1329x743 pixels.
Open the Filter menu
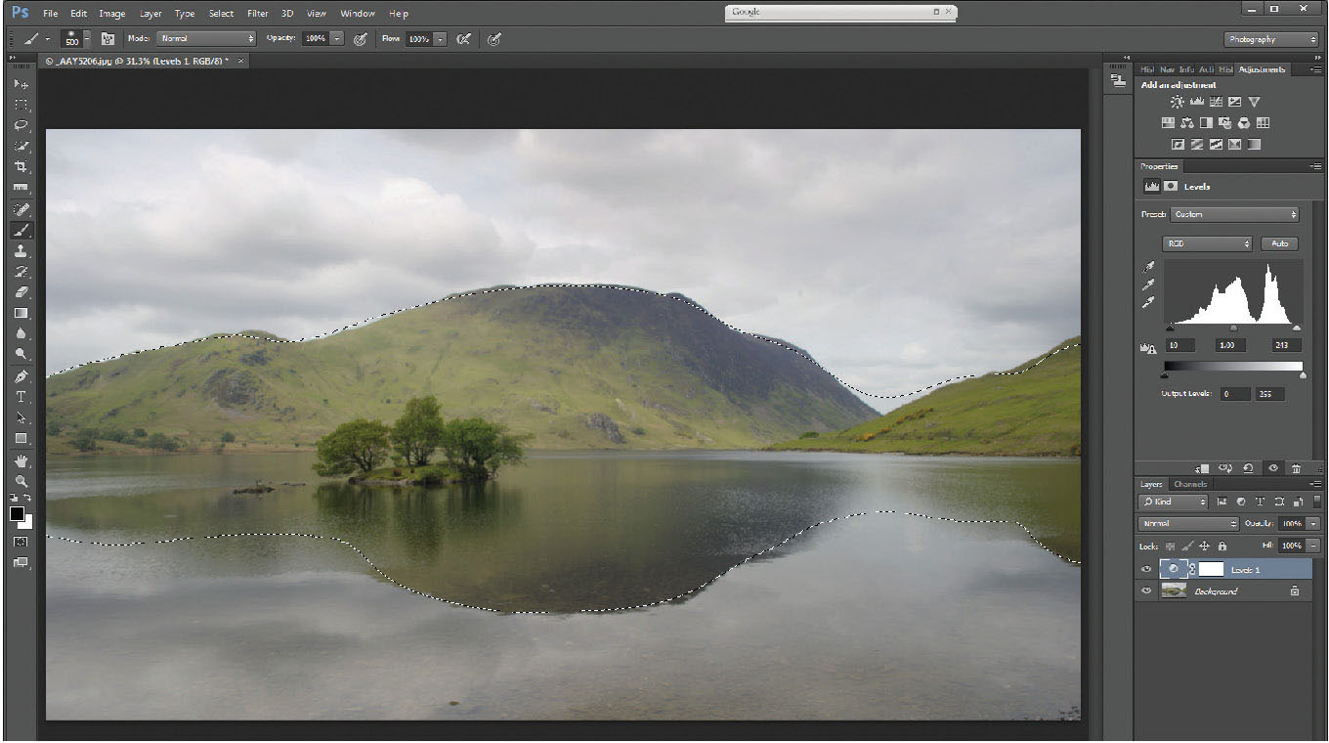[x=257, y=14]
